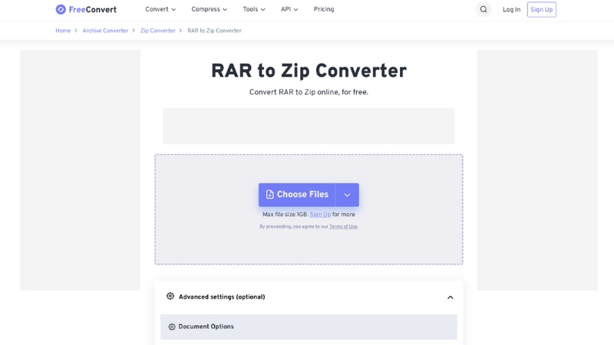
Task: Navigate to Home in breadcrumb
Action: [x=63, y=31]
